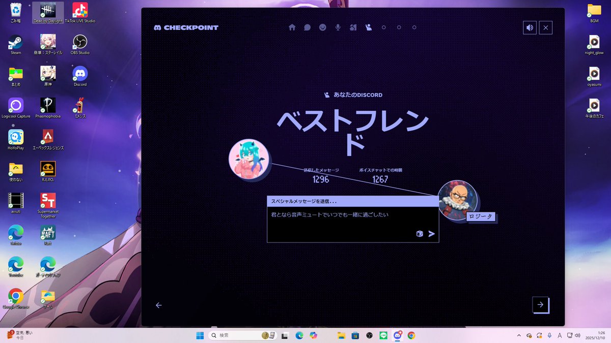Select the TikTok LIVE Studio desktop icon

[80, 13]
